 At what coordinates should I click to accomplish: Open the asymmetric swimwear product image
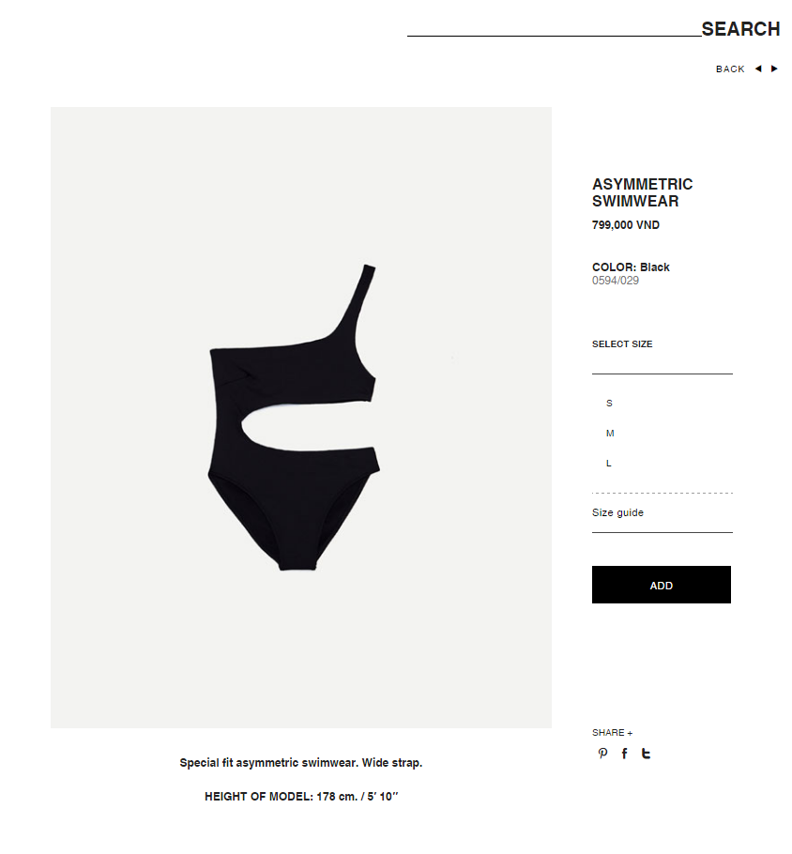coord(300,418)
